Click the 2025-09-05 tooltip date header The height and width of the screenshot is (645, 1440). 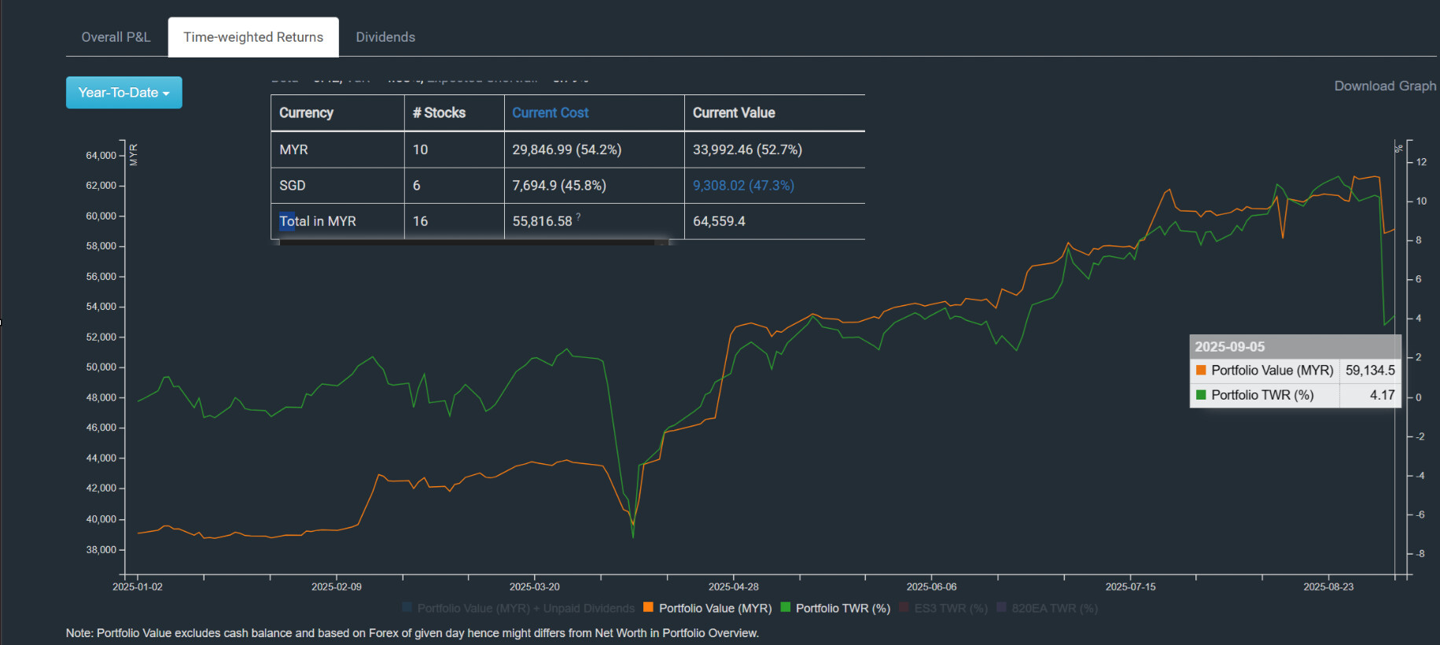(x=1229, y=347)
